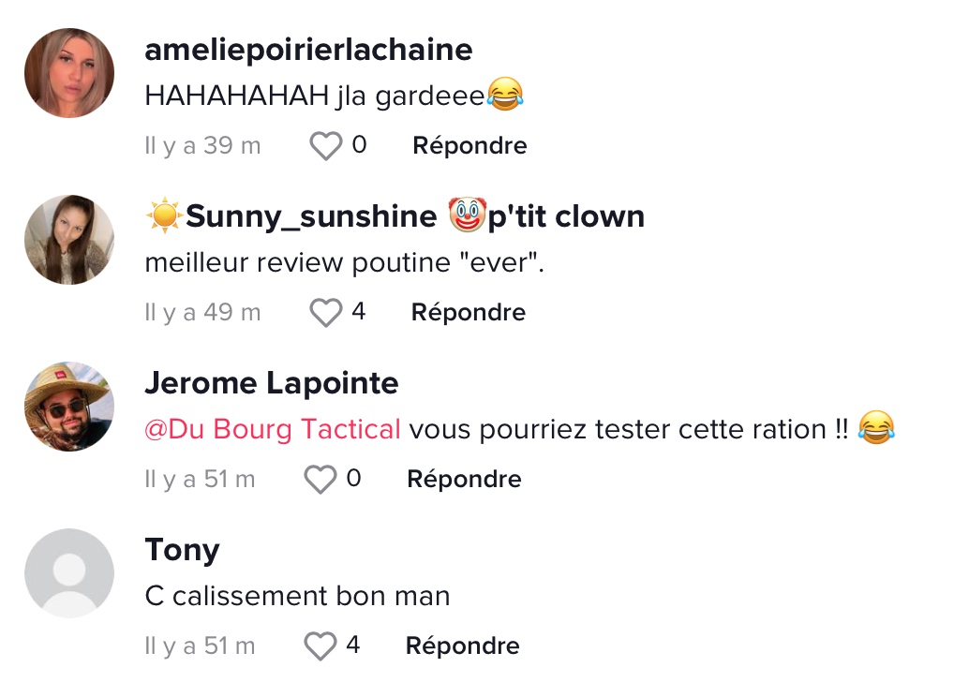
Task: Click Tony's default gray avatar
Action: pos(69,573)
